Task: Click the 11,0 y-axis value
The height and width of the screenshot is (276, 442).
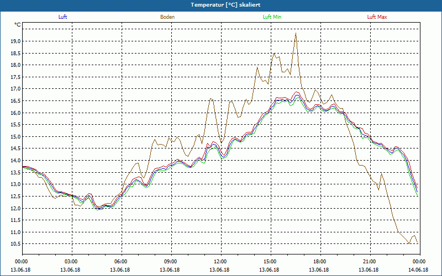Action: [16, 232]
